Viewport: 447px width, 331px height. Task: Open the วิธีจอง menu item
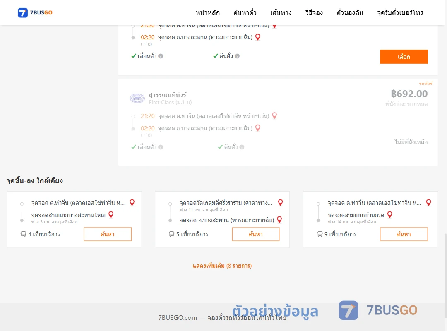point(314,13)
